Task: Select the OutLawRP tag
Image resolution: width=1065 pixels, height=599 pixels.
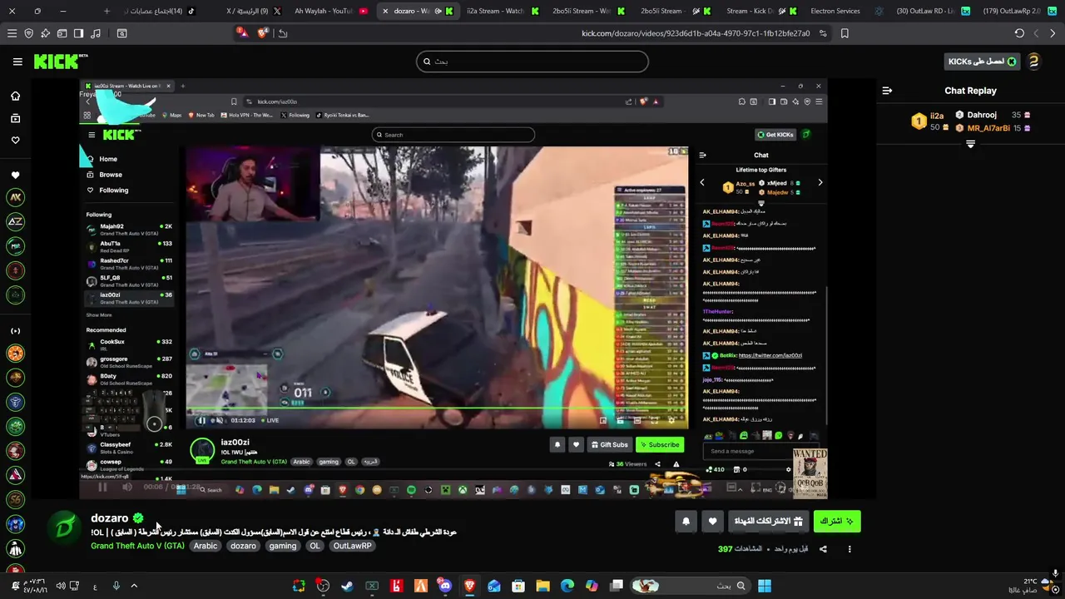Action: pyautogui.click(x=352, y=546)
